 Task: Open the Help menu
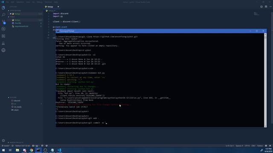tap(56, 2)
